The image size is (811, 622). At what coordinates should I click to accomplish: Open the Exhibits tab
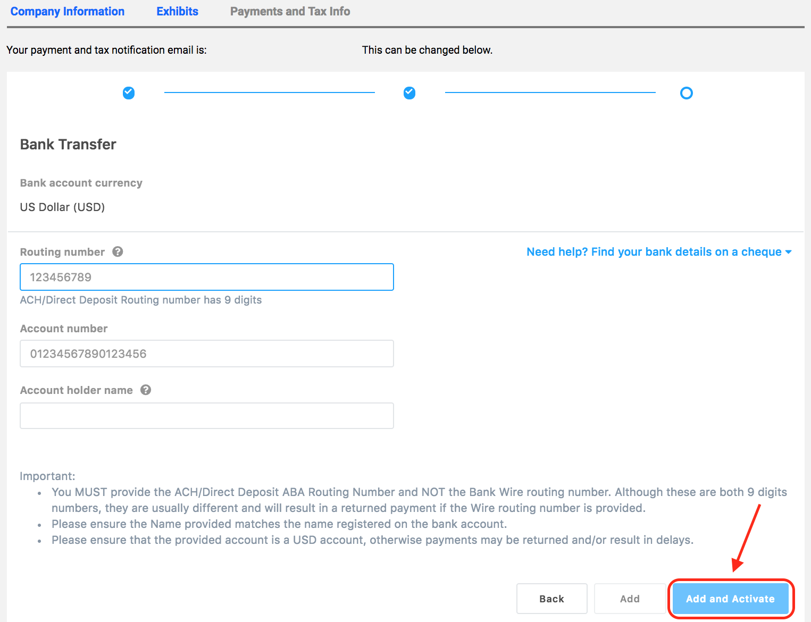pyautogui.click(x=177, y=12)
